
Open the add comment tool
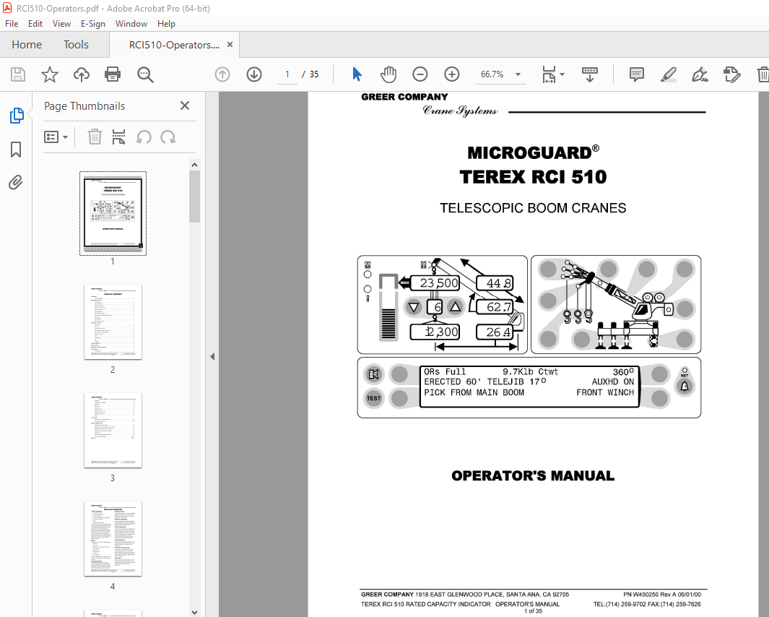637,74
